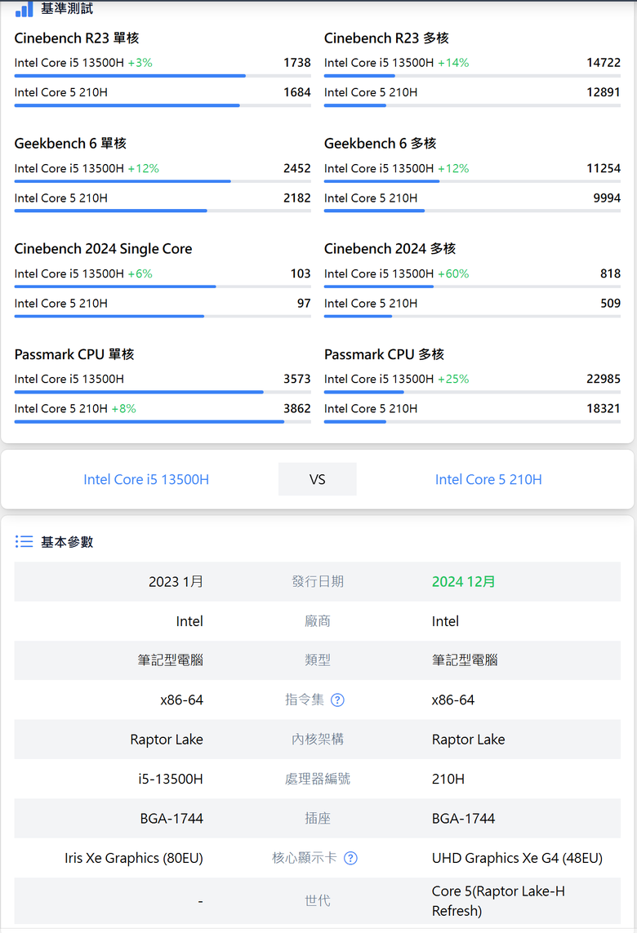Screen dimensions: 637x933
Task: Select the Passmark CPU 多核 heading
Action: point(384,354)
